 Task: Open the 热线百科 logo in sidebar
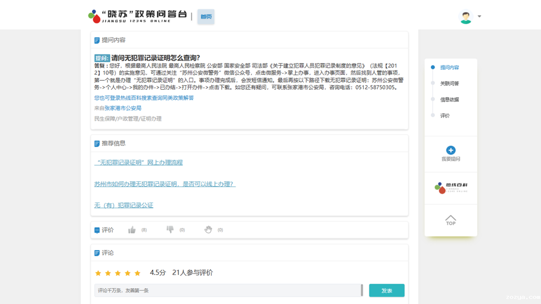tap(450, 188)
